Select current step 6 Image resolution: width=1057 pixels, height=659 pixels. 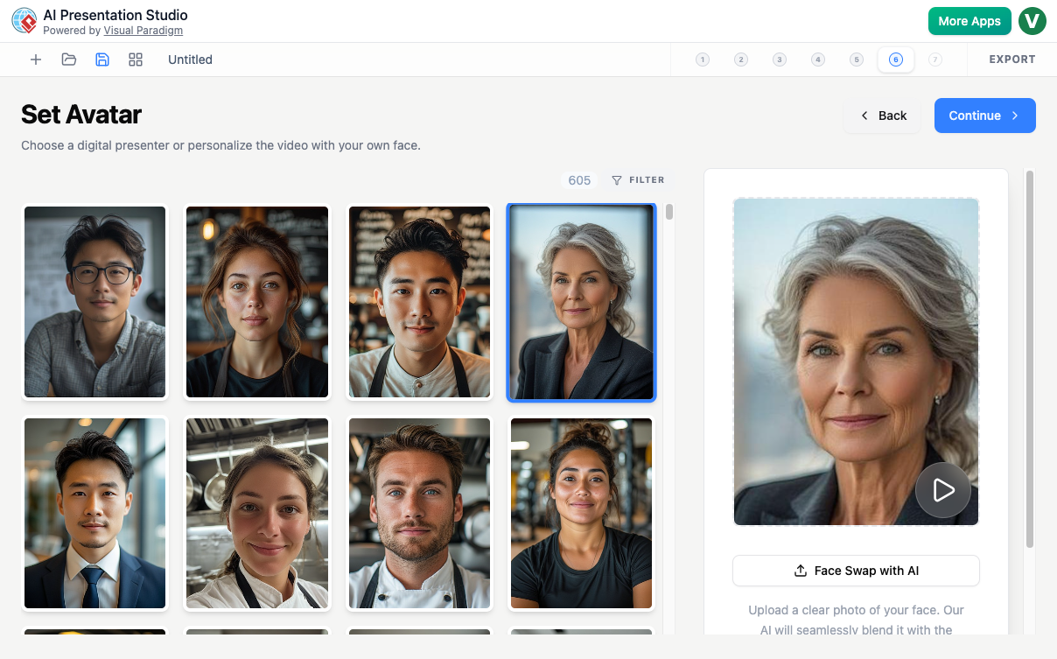click(895, 60)
